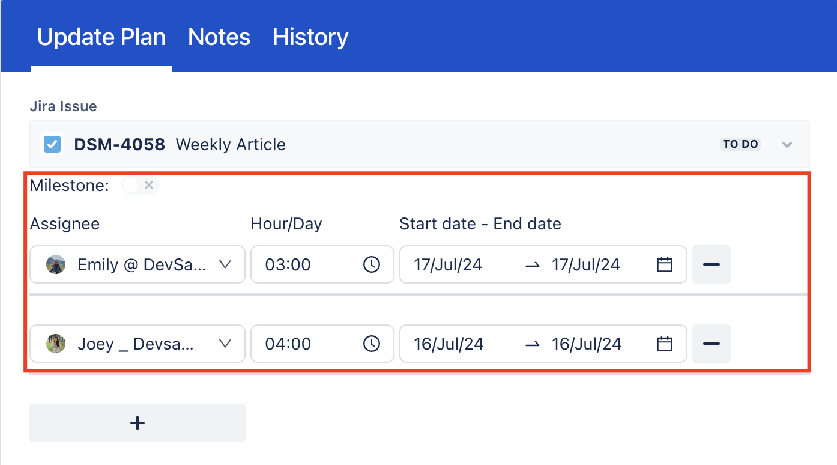Toggle the Milestone switch

coord(140,186)
